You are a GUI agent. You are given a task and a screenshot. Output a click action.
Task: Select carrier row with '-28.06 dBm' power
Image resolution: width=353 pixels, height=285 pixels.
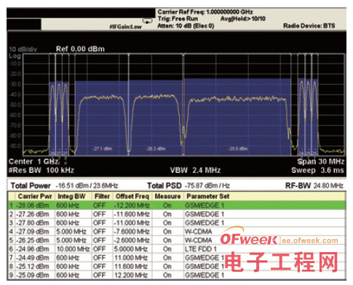[177, 206]
